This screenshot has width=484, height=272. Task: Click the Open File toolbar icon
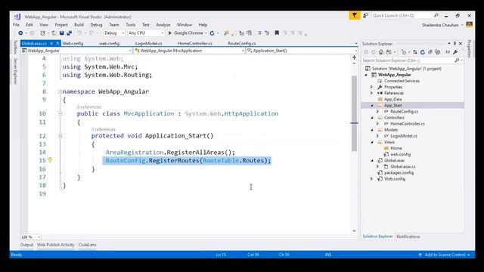pos(54,33)
